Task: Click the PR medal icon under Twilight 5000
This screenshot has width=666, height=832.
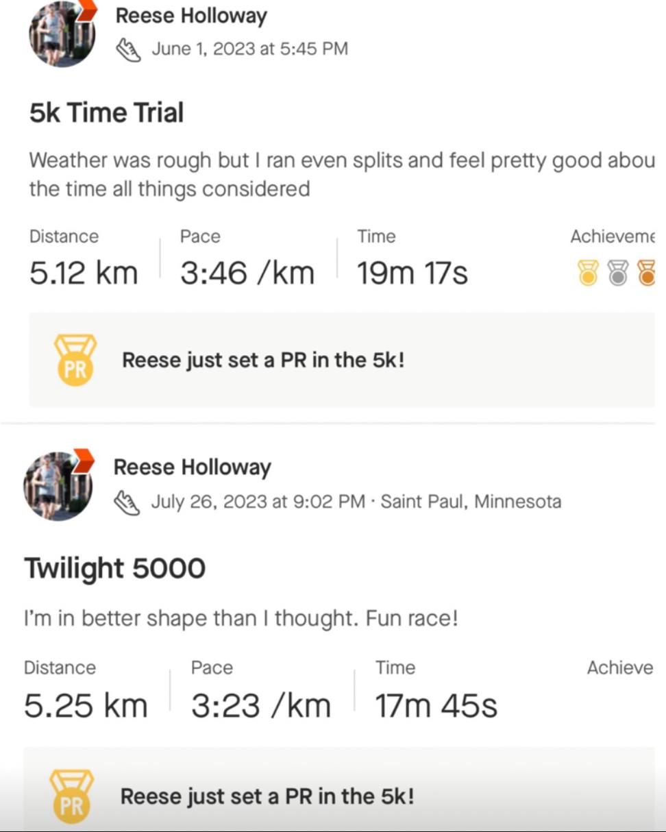Action: (x=71, y=796)
